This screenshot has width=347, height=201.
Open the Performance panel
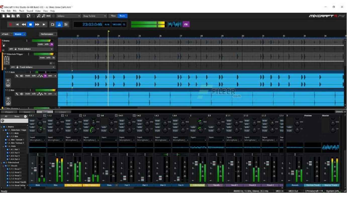(48, 34)
